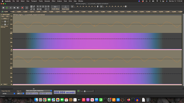The image size is (184, 103).
Task: Click the Share Audio button
Action: tap(66, 8)
